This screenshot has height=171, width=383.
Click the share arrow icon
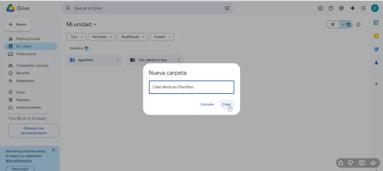pos(373,163)
